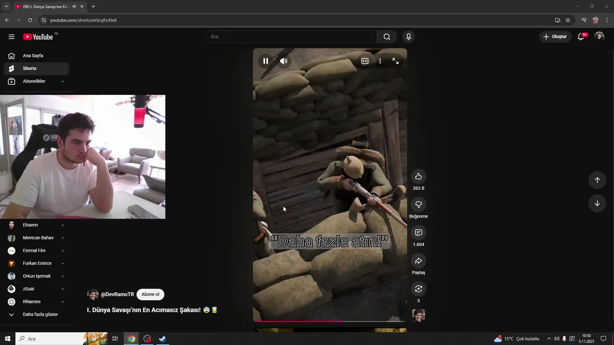Open Task View in the taskbar
This screenshot has height=345, width=614.
click(115, 339)
